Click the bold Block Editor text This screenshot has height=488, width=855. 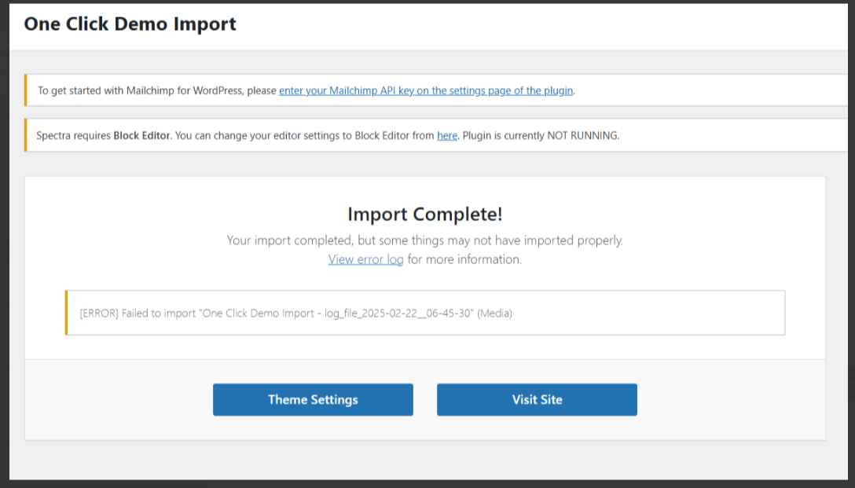point(141,135)
